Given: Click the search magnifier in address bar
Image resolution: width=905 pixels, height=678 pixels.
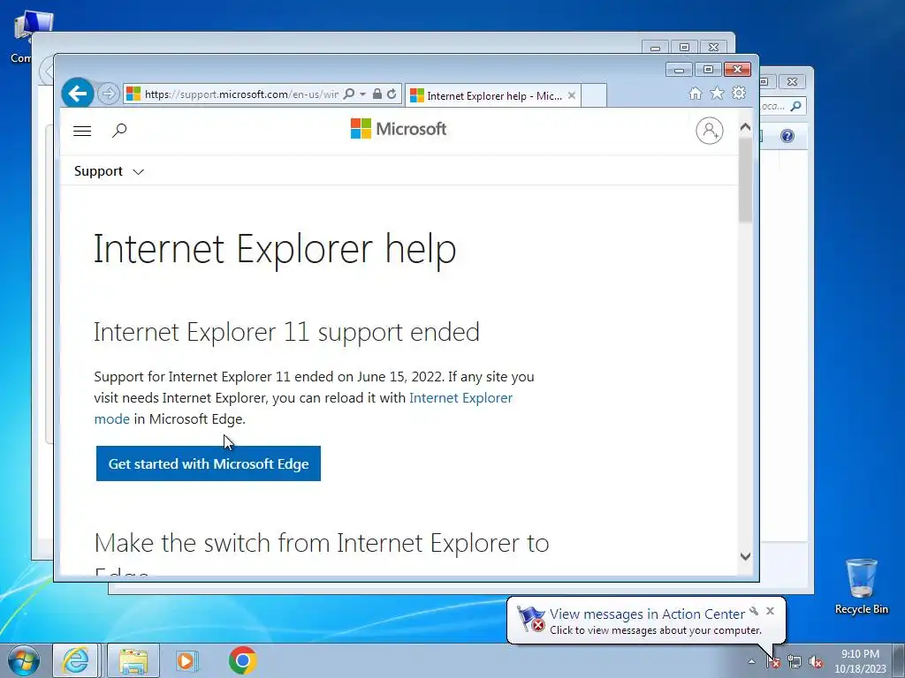Looking at the screenshot, I should pyautogui.click(x=348, y=94).
